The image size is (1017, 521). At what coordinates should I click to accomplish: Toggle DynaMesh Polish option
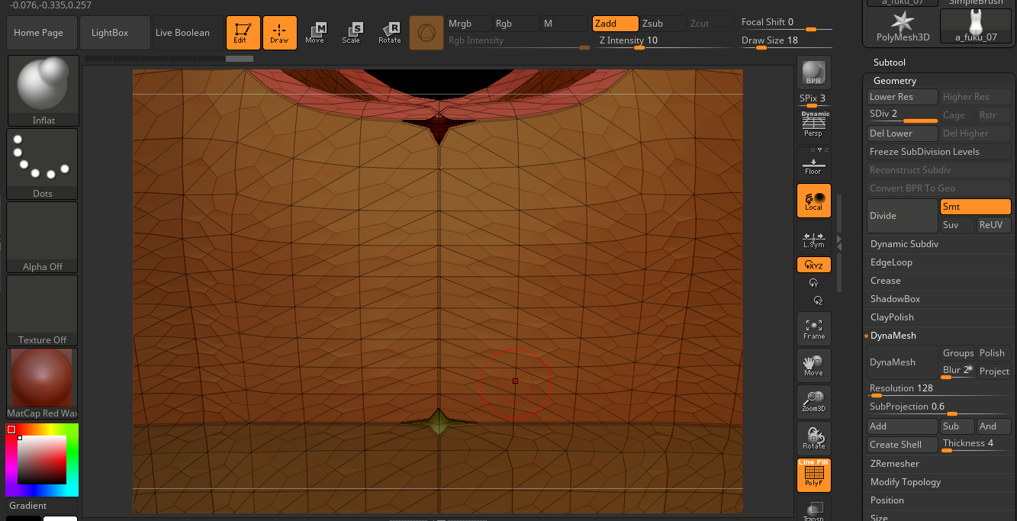(994, 353)
